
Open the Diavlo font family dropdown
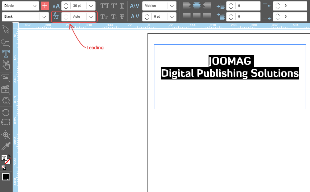click(35, 6)
